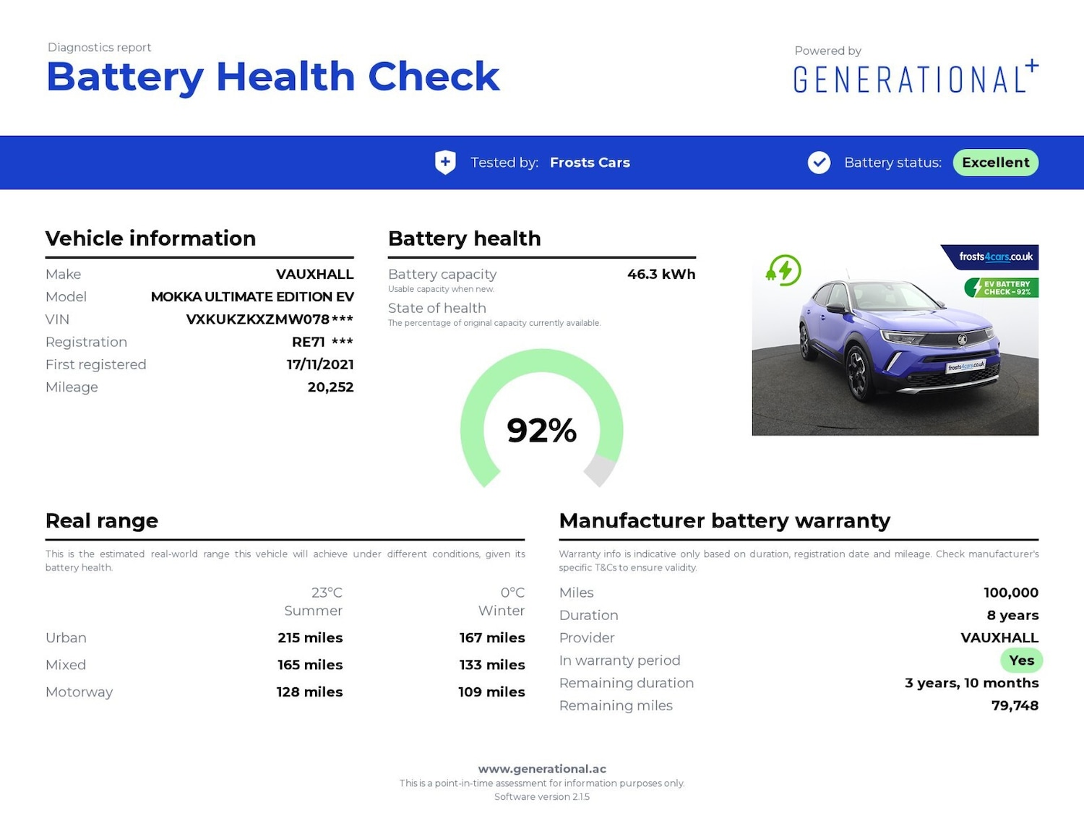Select the Real range section heading
The width and height of the screenshot is (1084, 813).
click(102, 521)
